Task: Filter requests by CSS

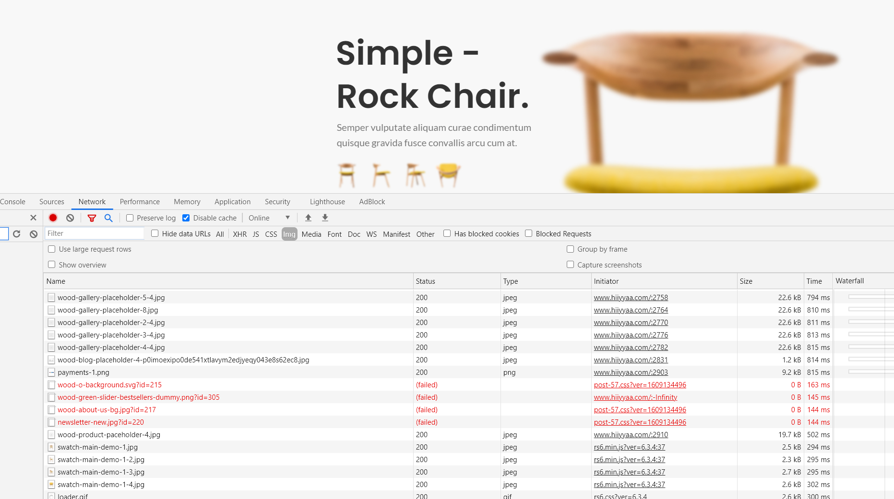Action: coord(271,234)
